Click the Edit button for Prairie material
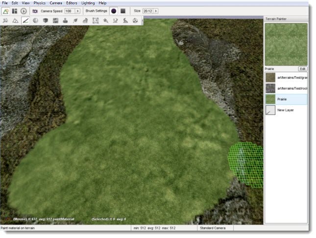 (x=303, y=69)
